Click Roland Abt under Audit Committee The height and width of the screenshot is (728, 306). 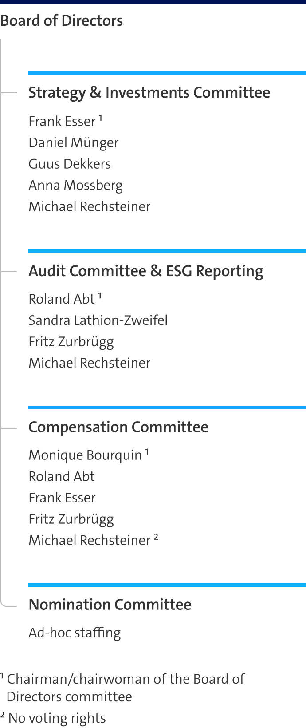pos(62,299)
